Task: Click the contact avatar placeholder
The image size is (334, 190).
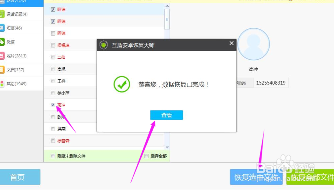Action: click(x=254, y=44)
